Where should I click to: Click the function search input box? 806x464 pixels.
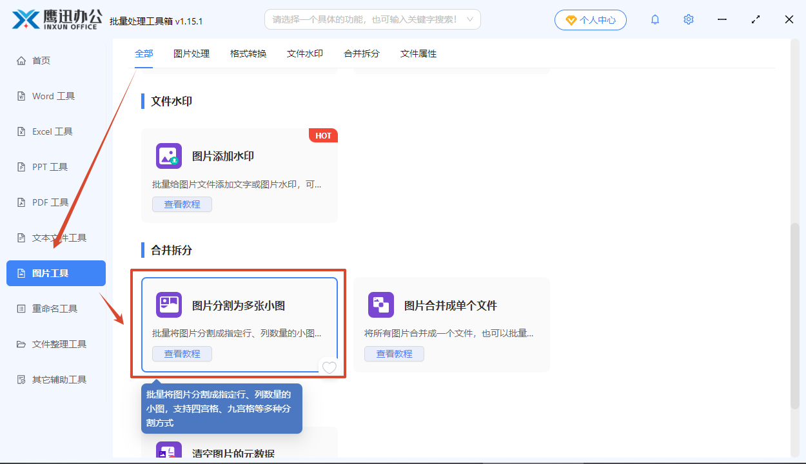tap(373, 19)
